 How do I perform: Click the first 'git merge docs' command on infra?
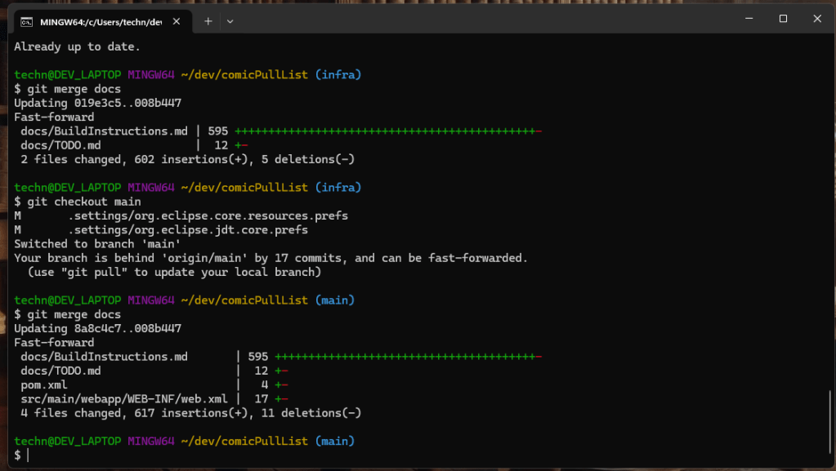(74, 89)
